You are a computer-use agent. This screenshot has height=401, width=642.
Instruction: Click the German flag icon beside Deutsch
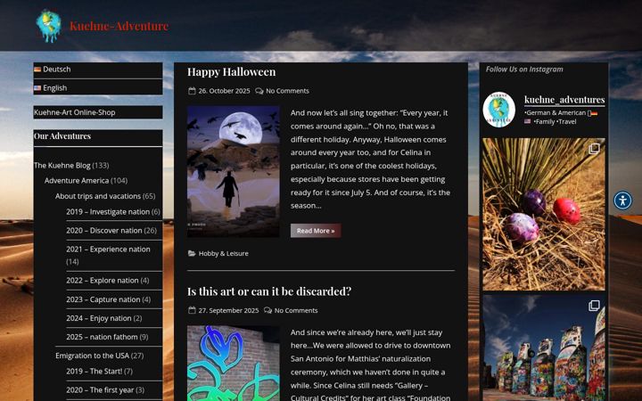[x=37, y=70]
